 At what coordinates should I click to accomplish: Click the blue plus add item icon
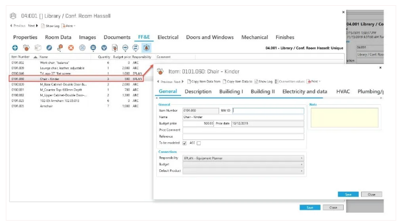(15, 48)
